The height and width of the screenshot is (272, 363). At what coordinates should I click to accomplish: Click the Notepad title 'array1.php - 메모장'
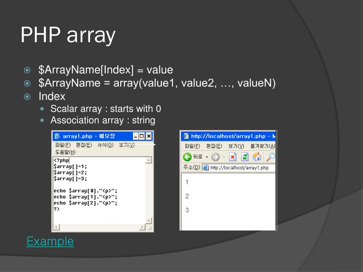pos(89,136)
